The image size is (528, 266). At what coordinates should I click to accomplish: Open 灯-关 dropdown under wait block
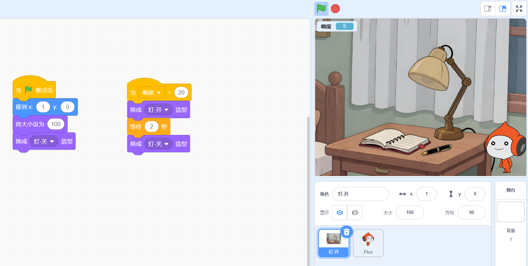click(158, 144)
